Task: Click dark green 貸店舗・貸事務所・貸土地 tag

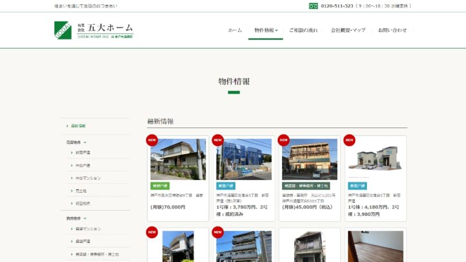Action: coord(306,186)
